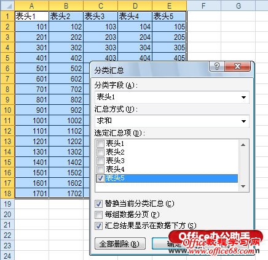268x260 pixels.
Task: Tick the 表头1 checkbox in summary items
Action: click(100, 143)
